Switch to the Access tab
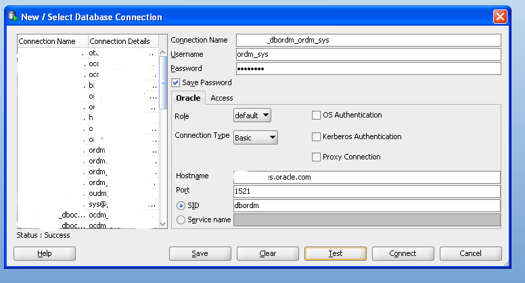Viewport: 525px width, 283px height. [x=222, y=98]
